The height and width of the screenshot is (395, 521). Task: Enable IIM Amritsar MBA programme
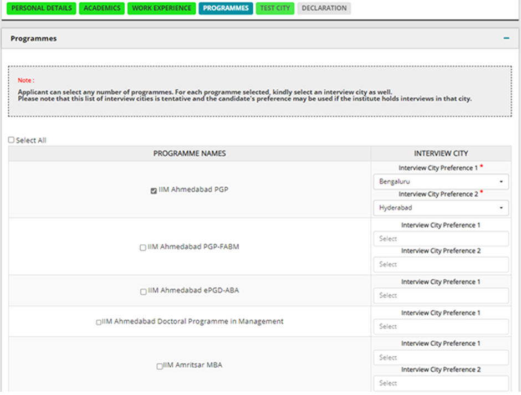click(160, 365)
